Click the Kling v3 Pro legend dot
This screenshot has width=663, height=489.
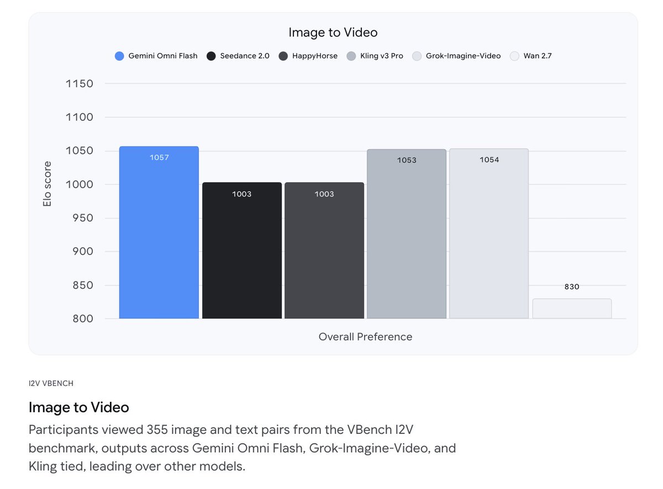click(351, 56)
